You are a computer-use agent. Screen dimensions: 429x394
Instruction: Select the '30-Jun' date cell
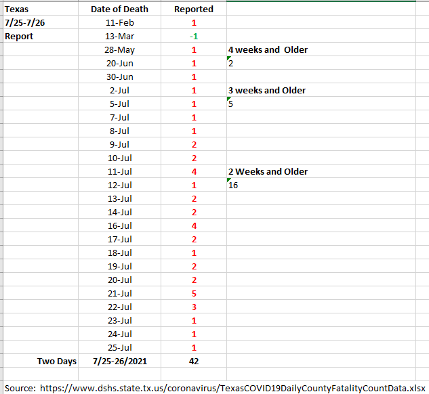click(x=119, y=76)
